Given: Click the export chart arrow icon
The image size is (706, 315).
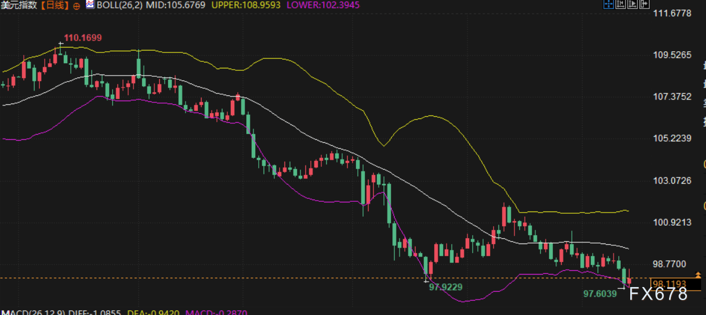Looking at the screenshot, I should 645,4.
